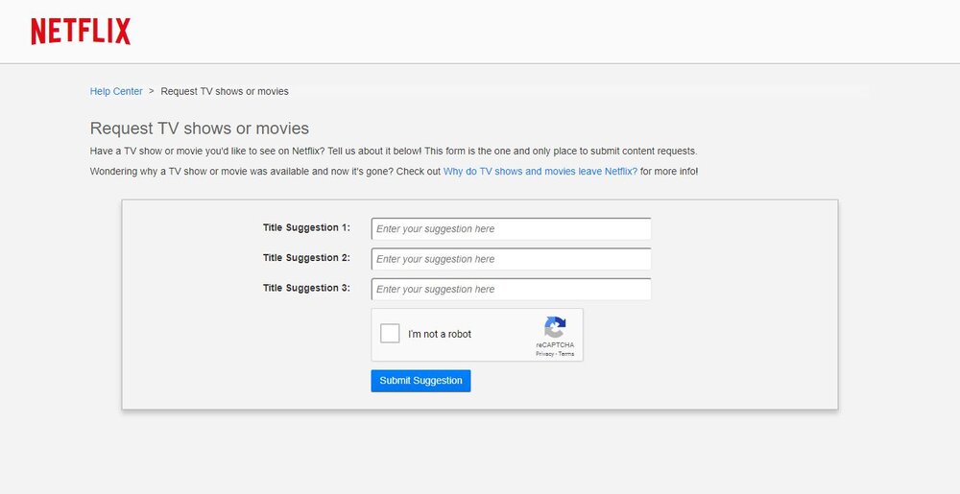
Task: Click the Request TV shows or movies heading
Action: [x=200, y=129]
